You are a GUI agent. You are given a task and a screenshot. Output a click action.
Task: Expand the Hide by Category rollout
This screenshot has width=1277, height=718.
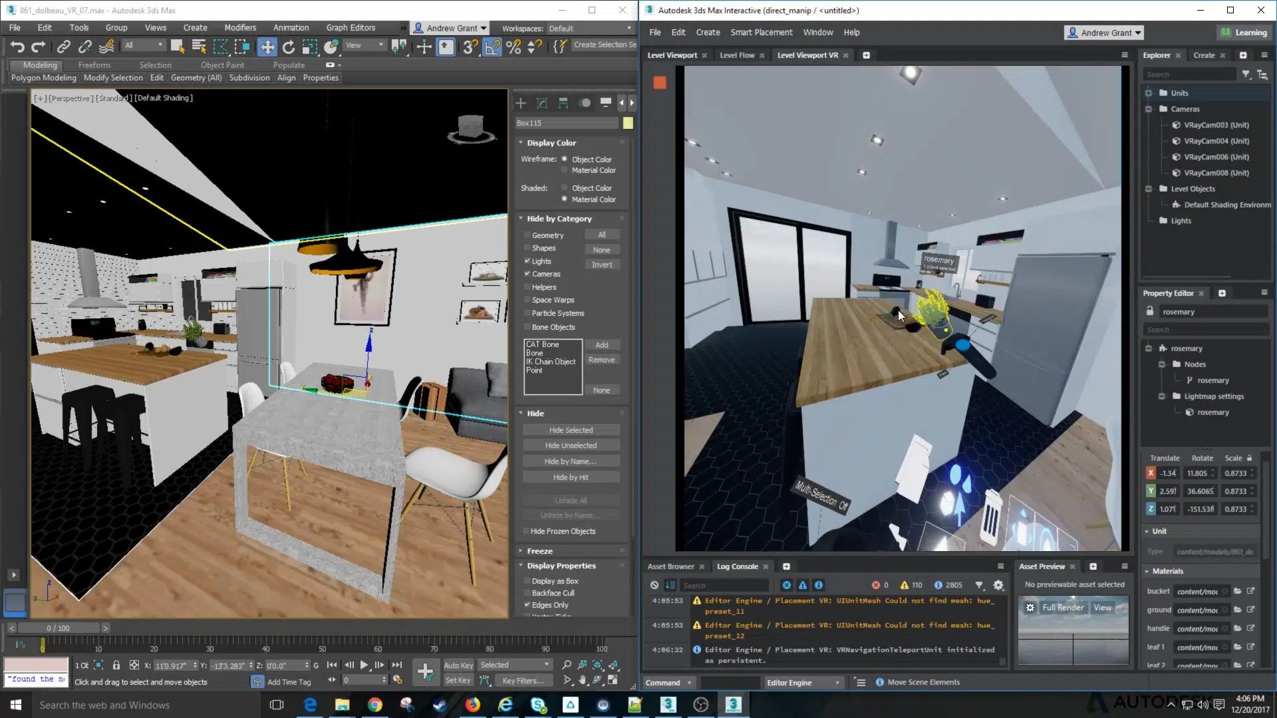click(559, 217)
